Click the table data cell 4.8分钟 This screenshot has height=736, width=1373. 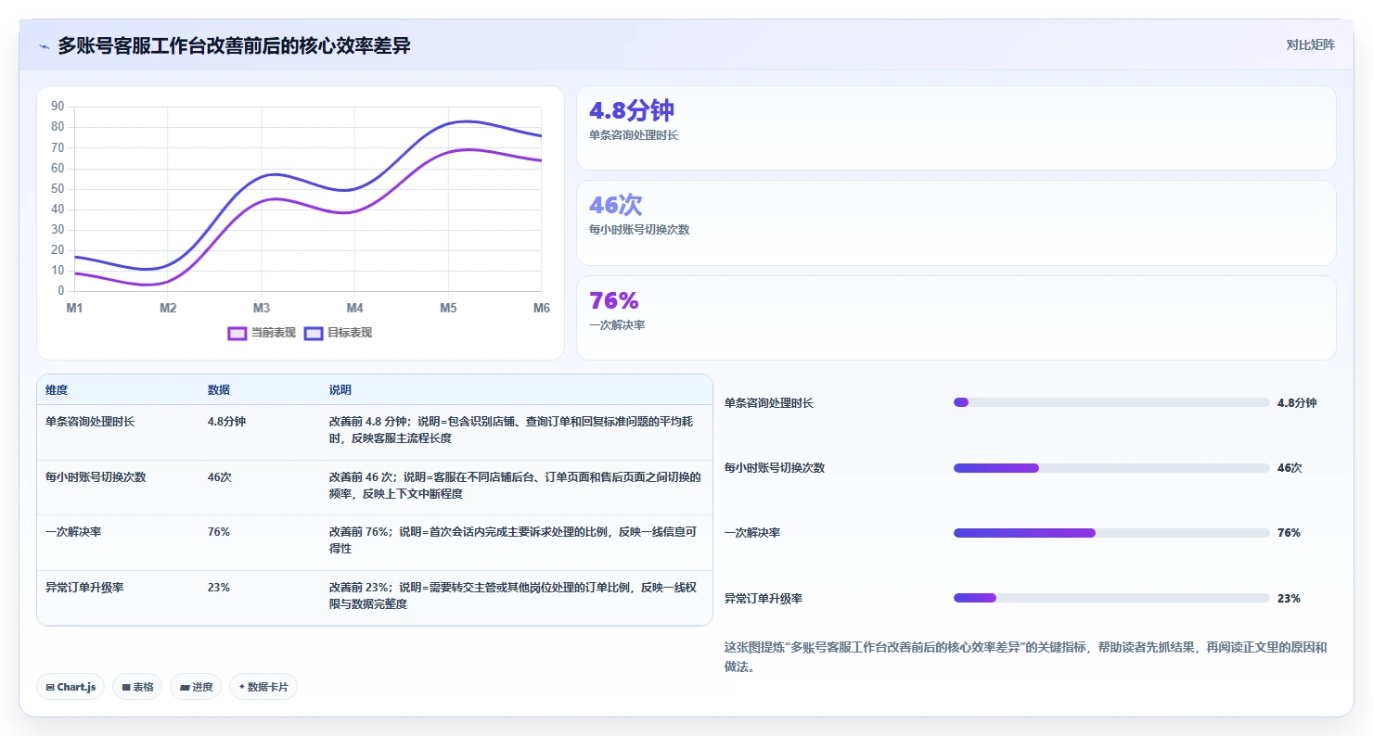click(x=226, y=422)
